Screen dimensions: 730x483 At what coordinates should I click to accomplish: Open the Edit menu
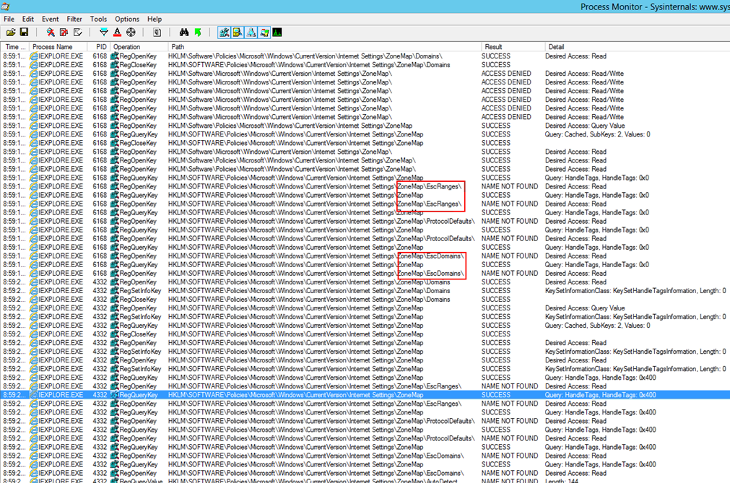pos(28,19)
